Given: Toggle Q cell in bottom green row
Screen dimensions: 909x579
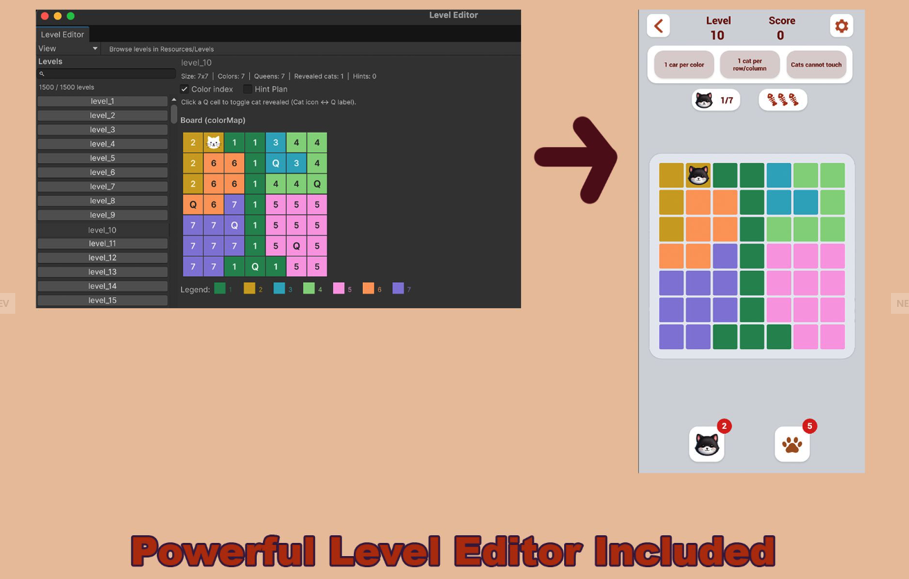Looking at the screenshot, I should tap(255, 267).
